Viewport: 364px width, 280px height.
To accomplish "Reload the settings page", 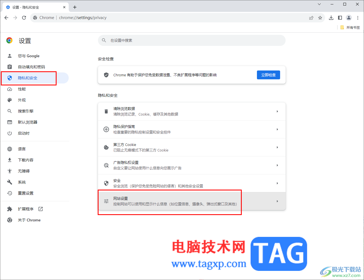I will point(24,18).
